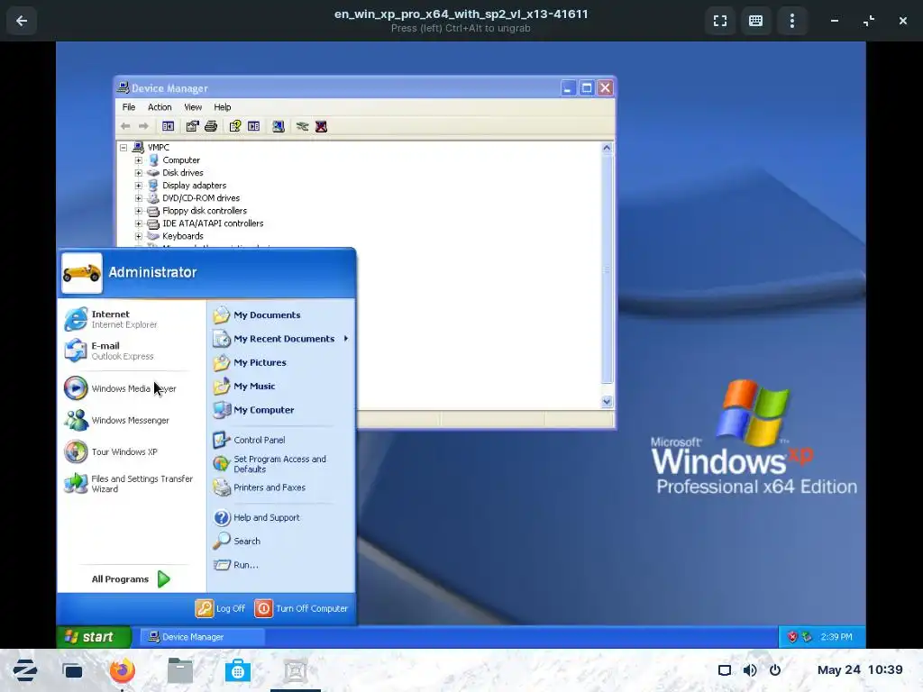Click the red X Uninstall toolbar icon
Screen dimensions: 923x692
(321, 126)
